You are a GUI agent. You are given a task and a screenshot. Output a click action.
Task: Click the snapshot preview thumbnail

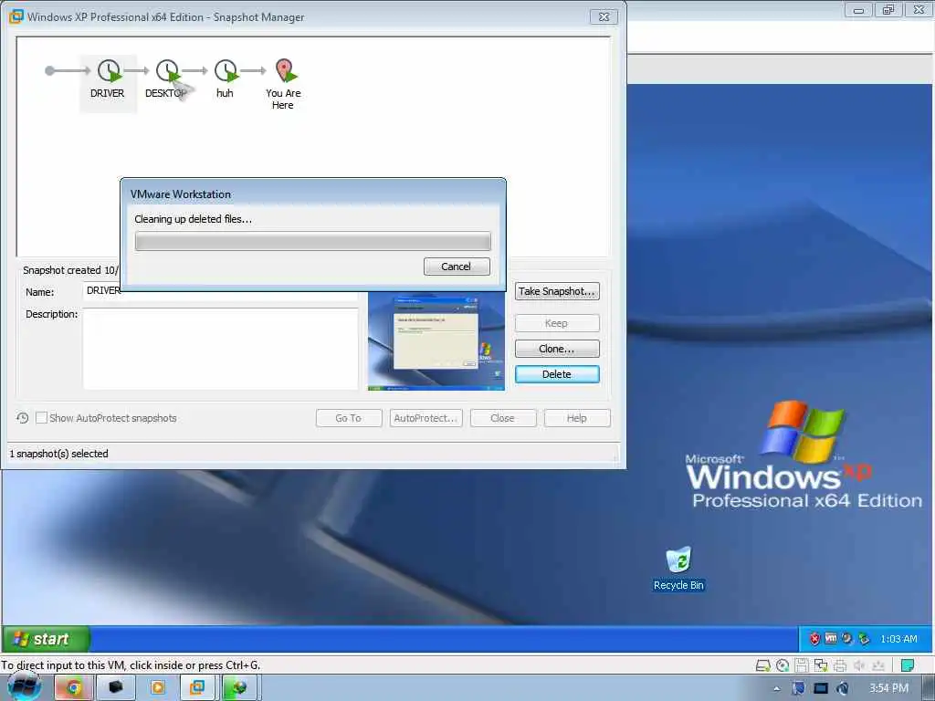436,341
